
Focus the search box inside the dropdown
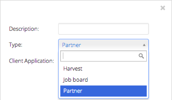tap(103, 56)
